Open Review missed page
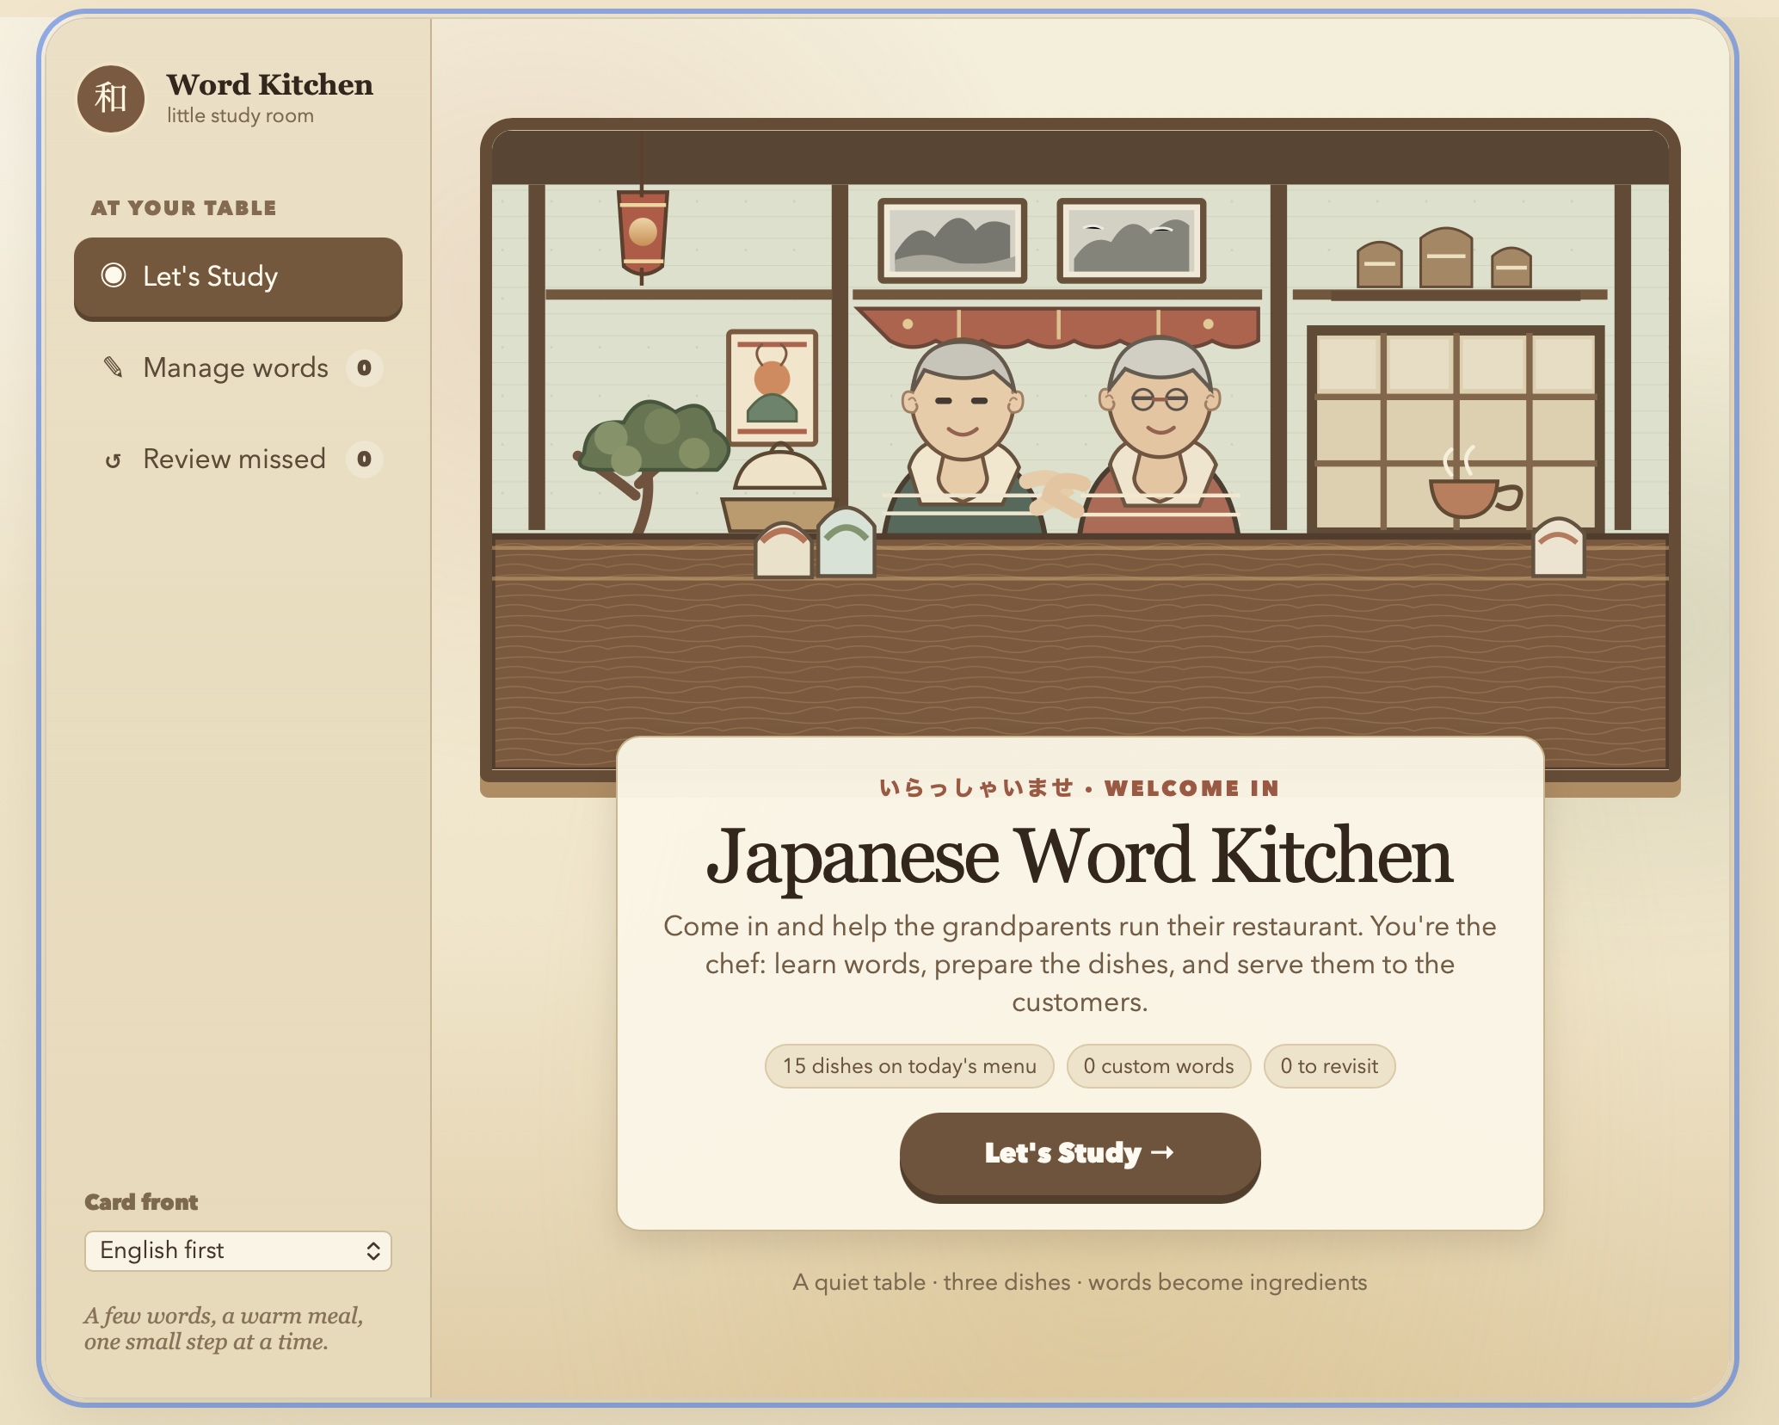The image size is (1779, 1425). (x=238, y=460)
